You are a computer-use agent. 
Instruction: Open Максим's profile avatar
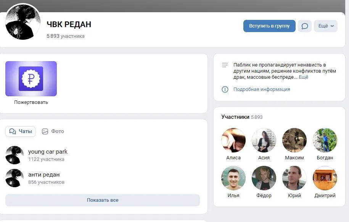(x=294, y=140)
